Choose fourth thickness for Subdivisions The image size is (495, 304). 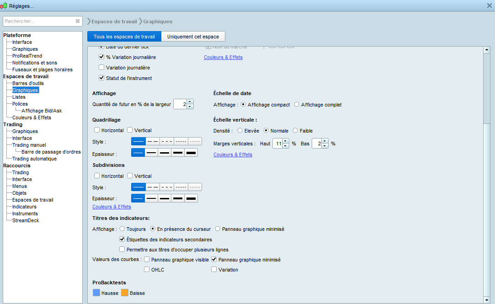(178, 198)
